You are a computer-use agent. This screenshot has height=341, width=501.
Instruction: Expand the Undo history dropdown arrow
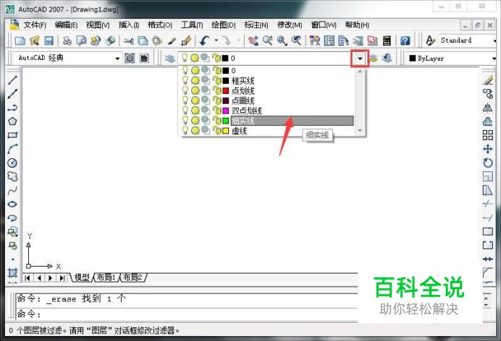[216, 40]
